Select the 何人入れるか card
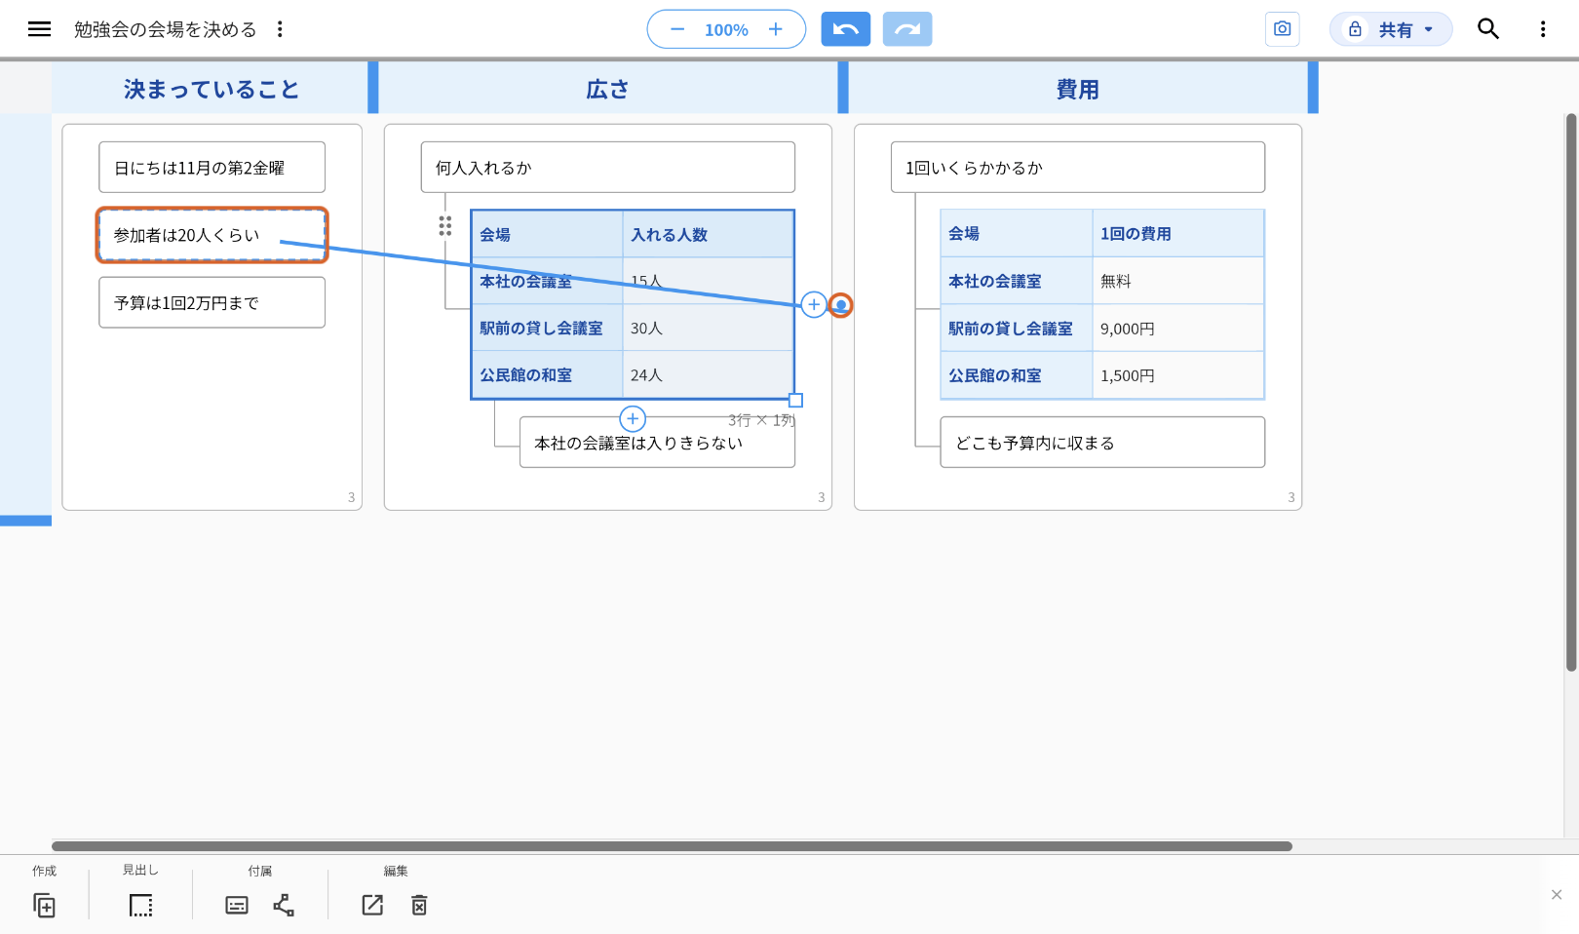 coord(607,168)
